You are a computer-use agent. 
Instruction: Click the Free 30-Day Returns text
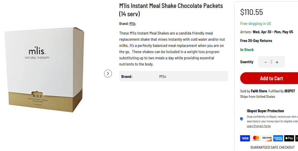[256, 41]
